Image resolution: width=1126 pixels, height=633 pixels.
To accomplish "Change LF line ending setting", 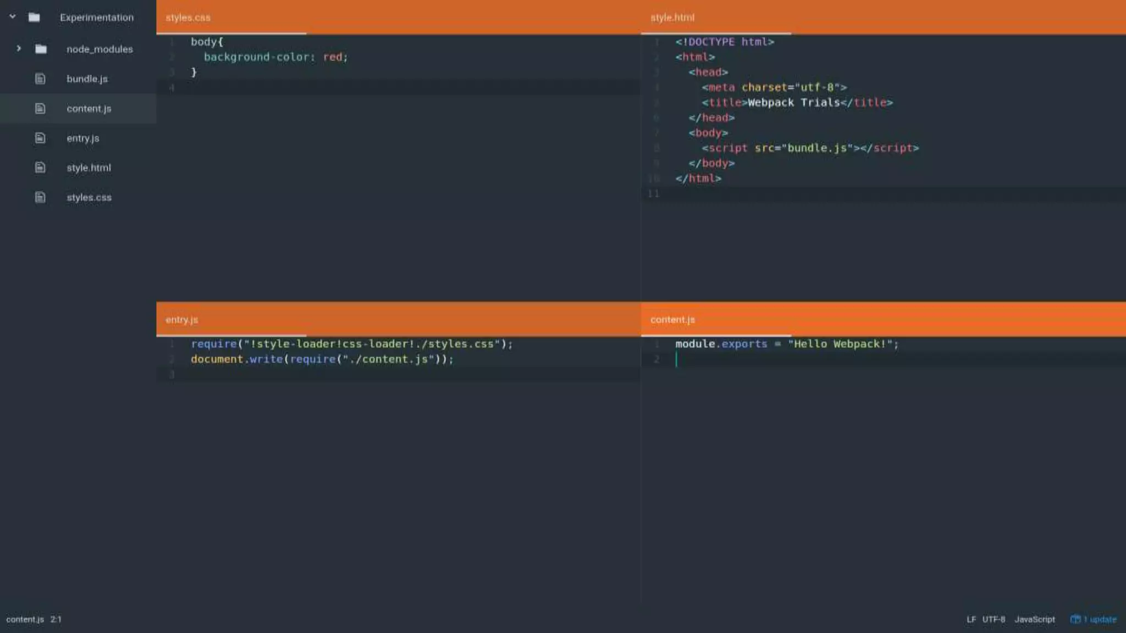I will [971, 619].
